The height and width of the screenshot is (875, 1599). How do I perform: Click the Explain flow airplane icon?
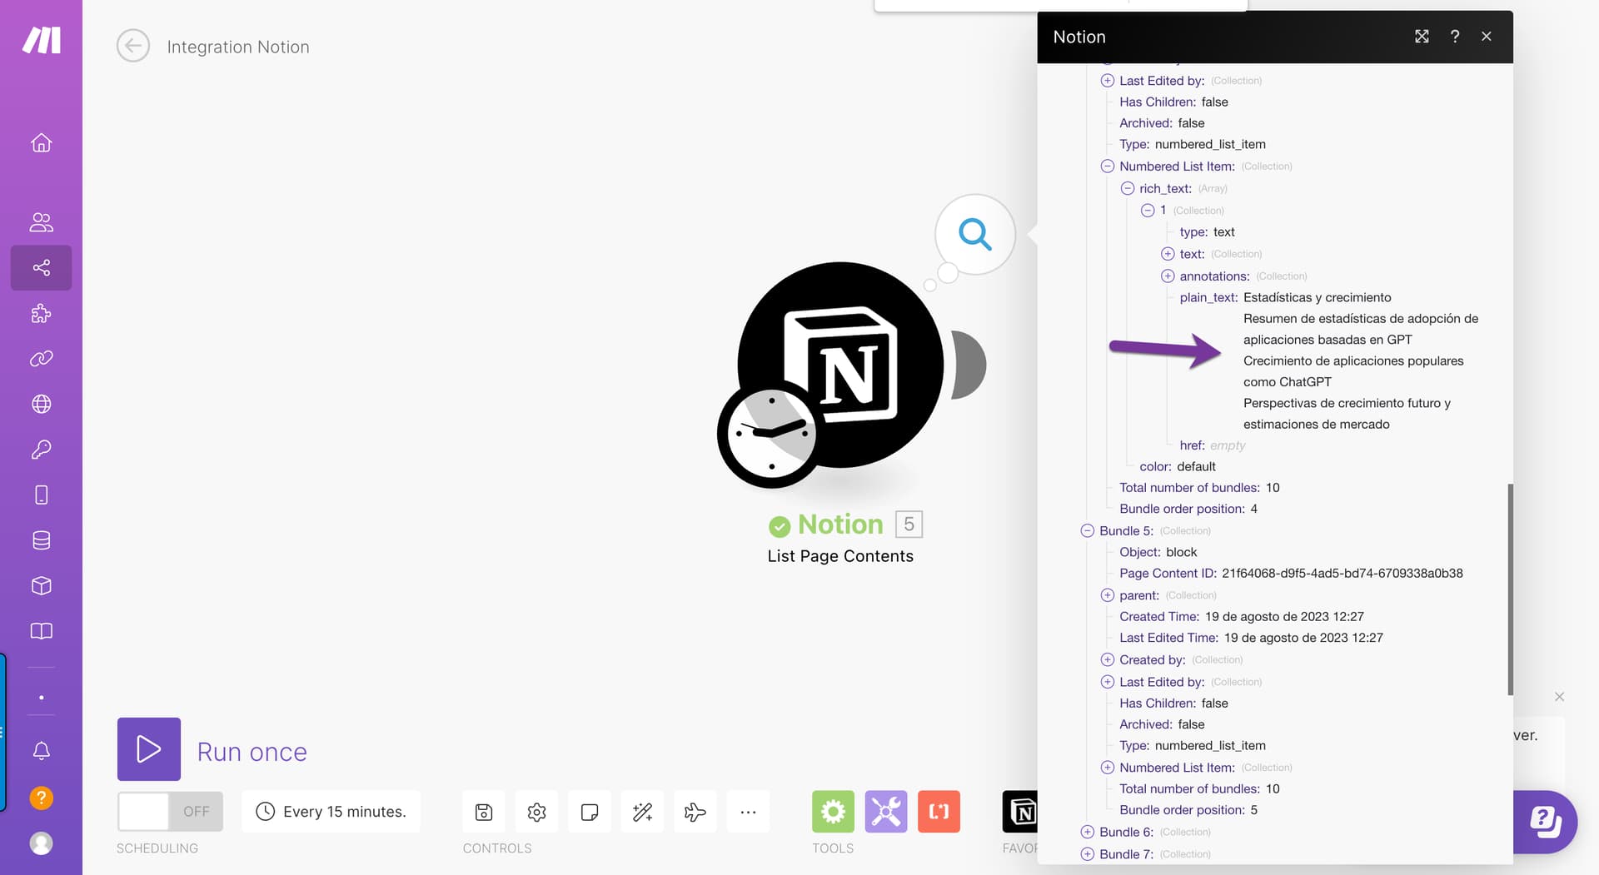click(x=695, y=812)
